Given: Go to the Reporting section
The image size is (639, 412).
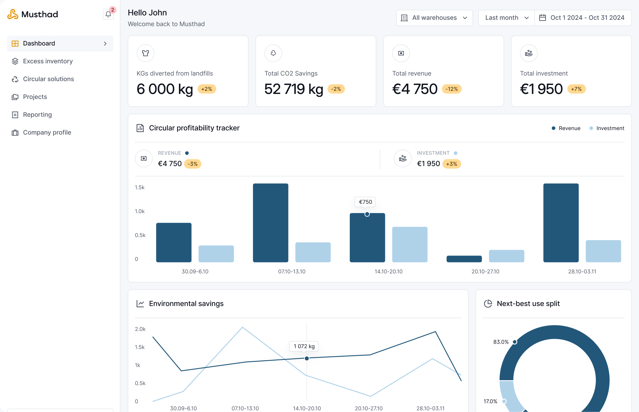Looking at the screenshot, I should pos(37,114).
